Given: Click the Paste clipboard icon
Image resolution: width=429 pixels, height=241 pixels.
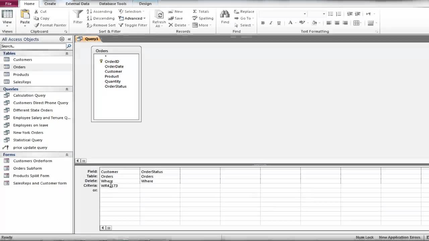Looking at the screenshot, I should click(x=25, y=14).
